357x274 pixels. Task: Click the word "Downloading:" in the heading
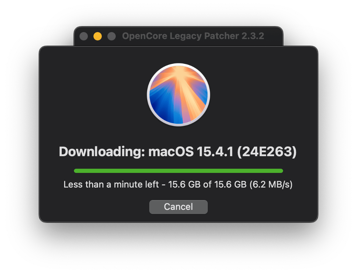point(101,152)
